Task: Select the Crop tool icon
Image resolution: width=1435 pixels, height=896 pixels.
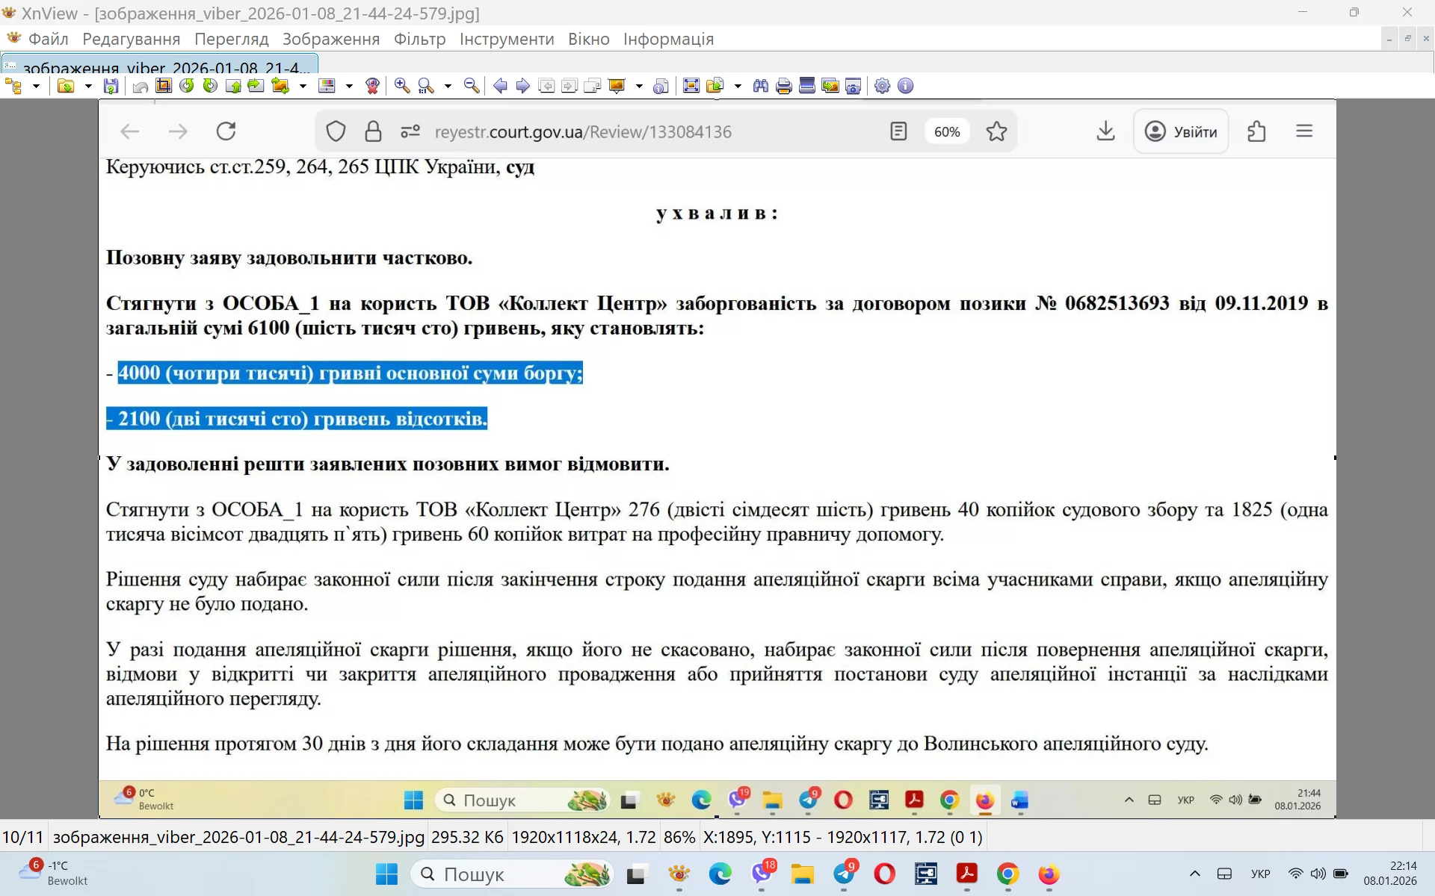Action: pyautogui.click(x=163, y=86)
